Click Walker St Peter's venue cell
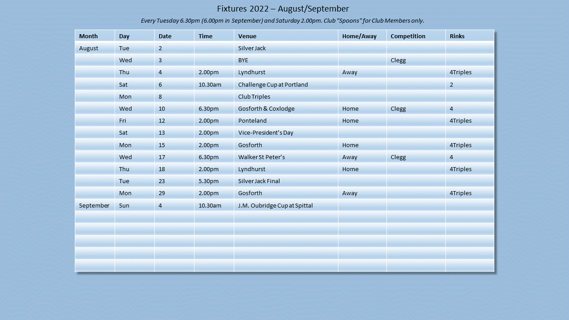569x320 pixels. click(261, 157)
